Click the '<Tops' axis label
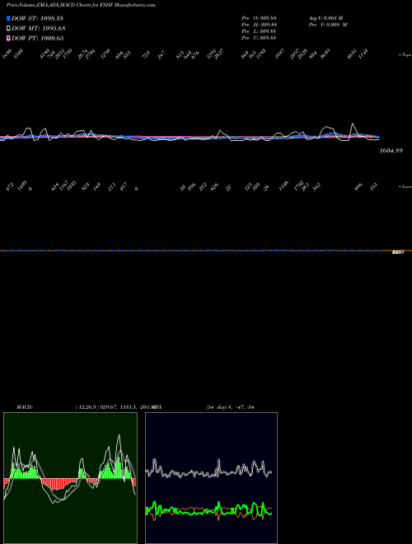This screenshot has height=544, width=412. coord(405,55)
